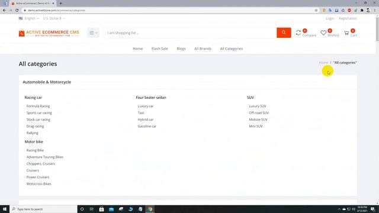Select Gasoline car
Viewport: 379px width, 213px height.
[x=147, y=126]
